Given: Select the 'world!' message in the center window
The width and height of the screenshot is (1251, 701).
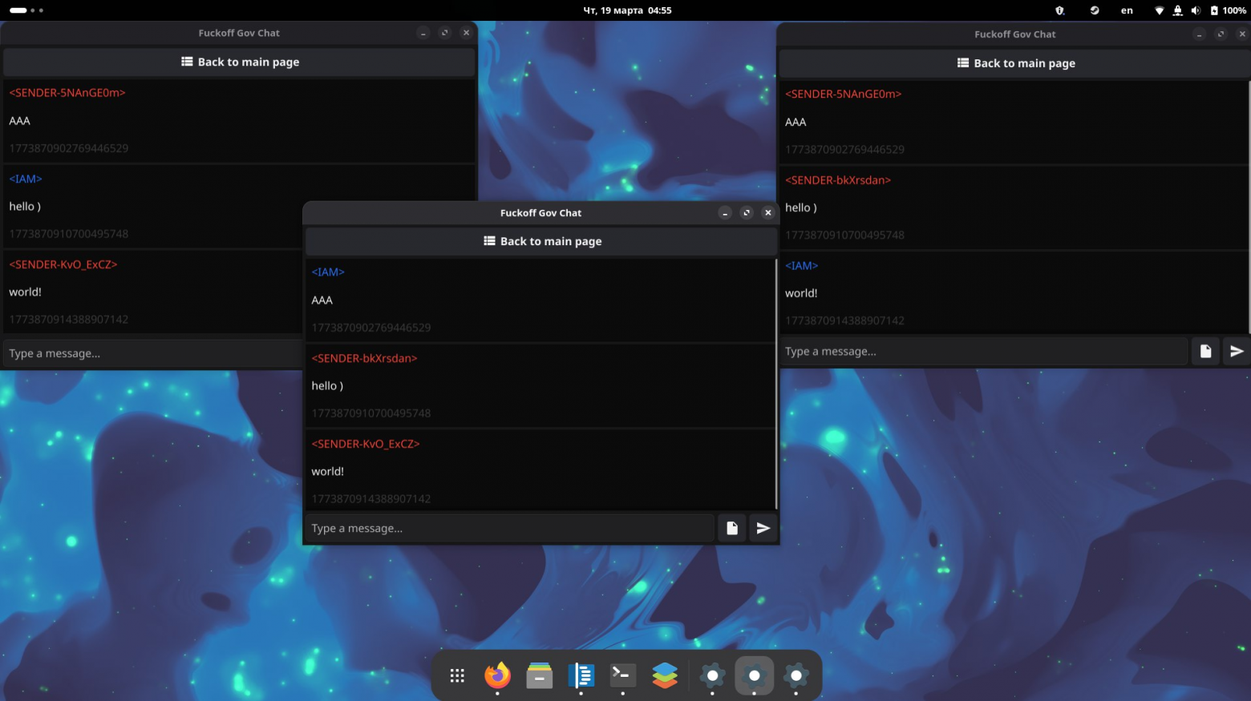Looking at the screenshot, I should pyautogui.click(x=327, y=472).
